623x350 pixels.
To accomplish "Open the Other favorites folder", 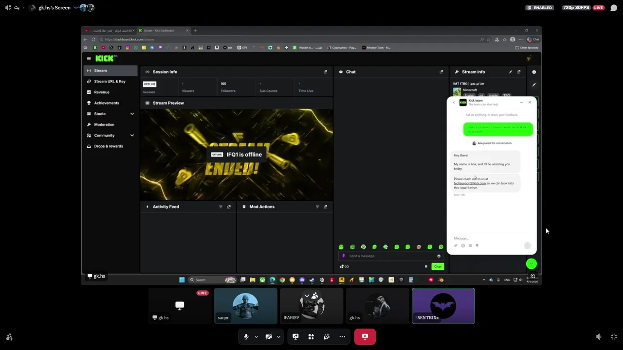I will pos(527,48).
